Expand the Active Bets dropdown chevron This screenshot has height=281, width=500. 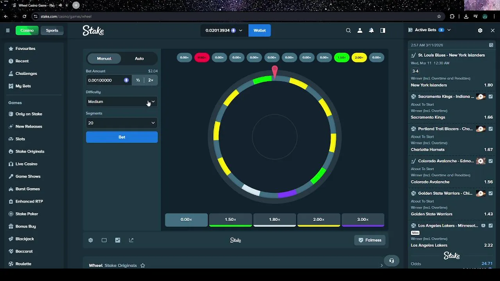449,30
